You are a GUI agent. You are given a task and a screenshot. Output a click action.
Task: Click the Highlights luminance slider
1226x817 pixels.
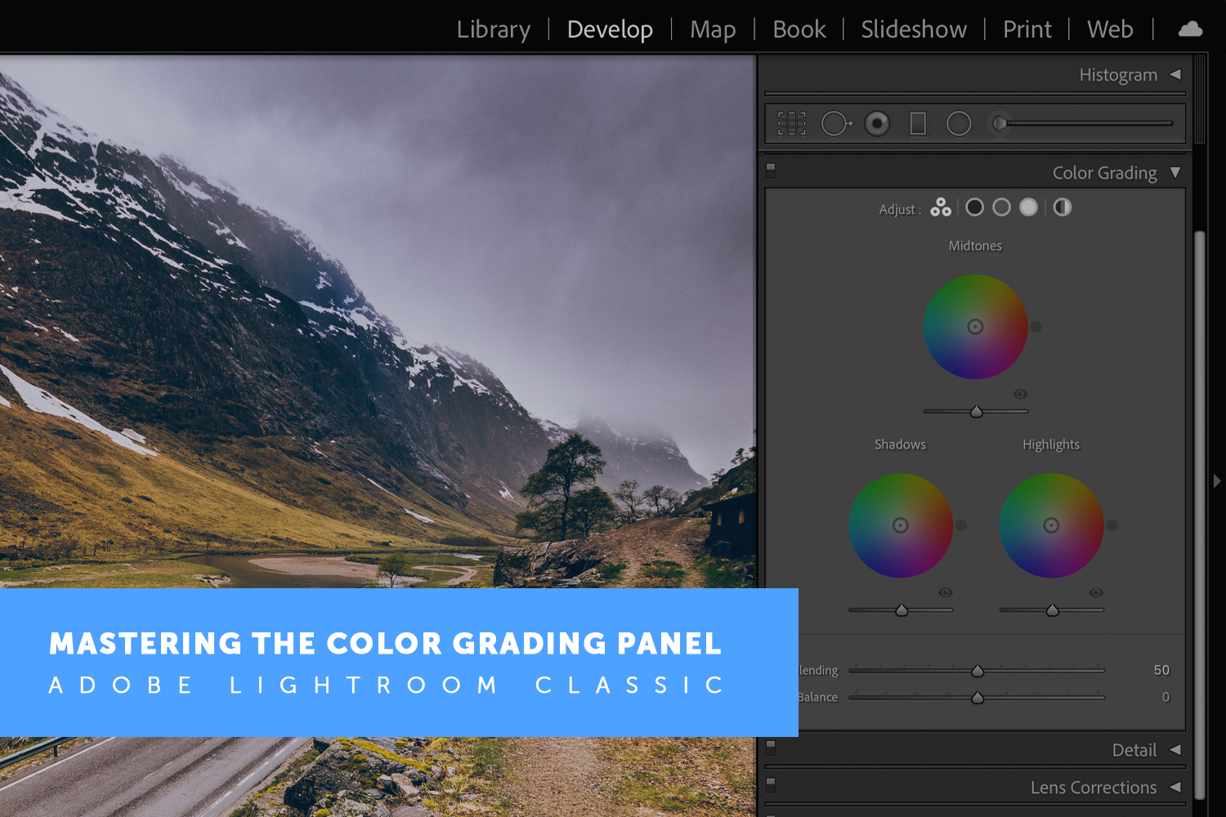1052,609
